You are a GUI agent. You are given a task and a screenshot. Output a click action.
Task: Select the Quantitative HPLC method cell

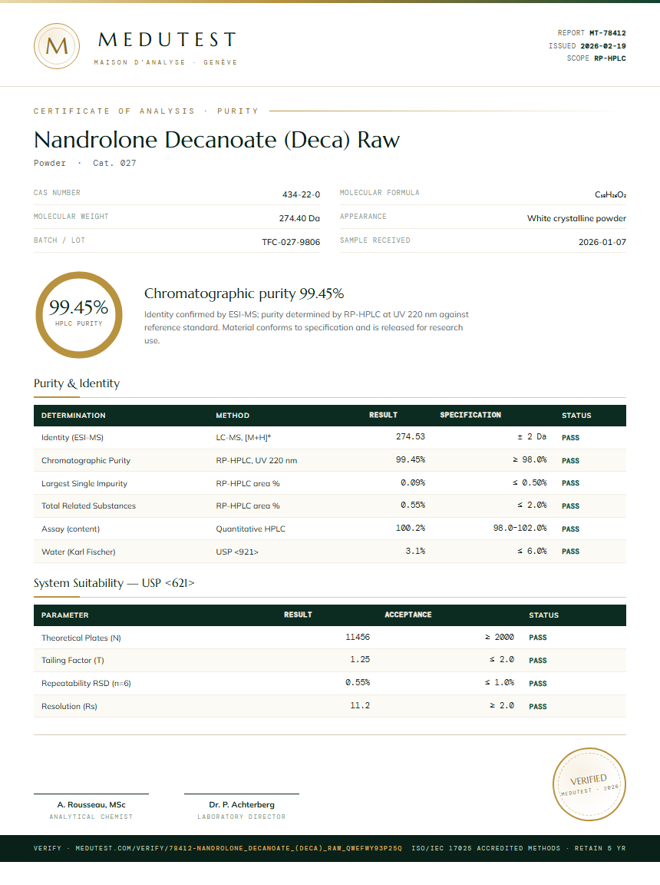(250, 529)
